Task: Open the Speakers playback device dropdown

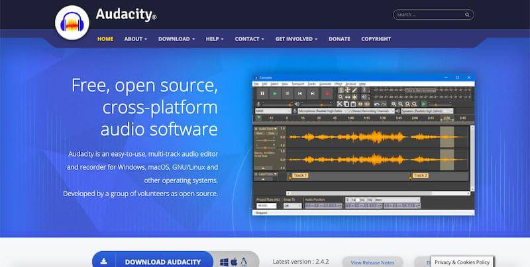Action: [427, 111]
